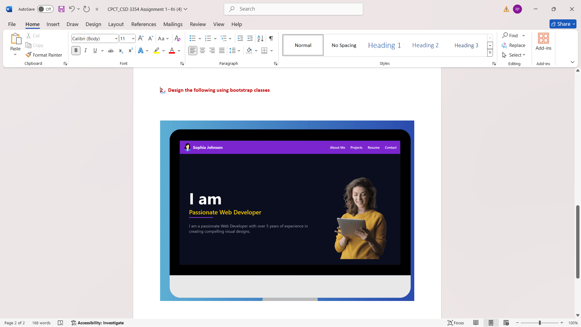The image size is (581, 327).
Task: Turn on the AutoSave toggle
Action: (x=45, y=9)
